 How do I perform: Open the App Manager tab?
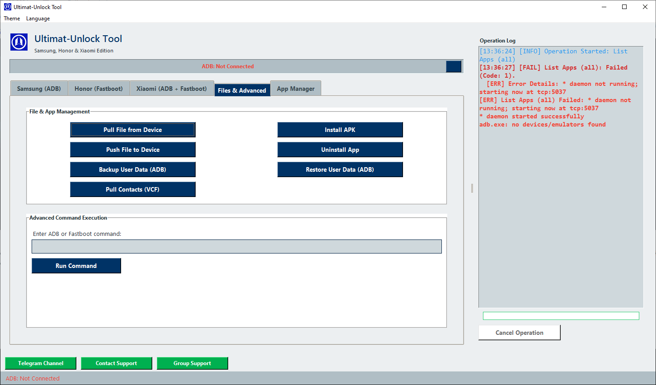point(295,88)
